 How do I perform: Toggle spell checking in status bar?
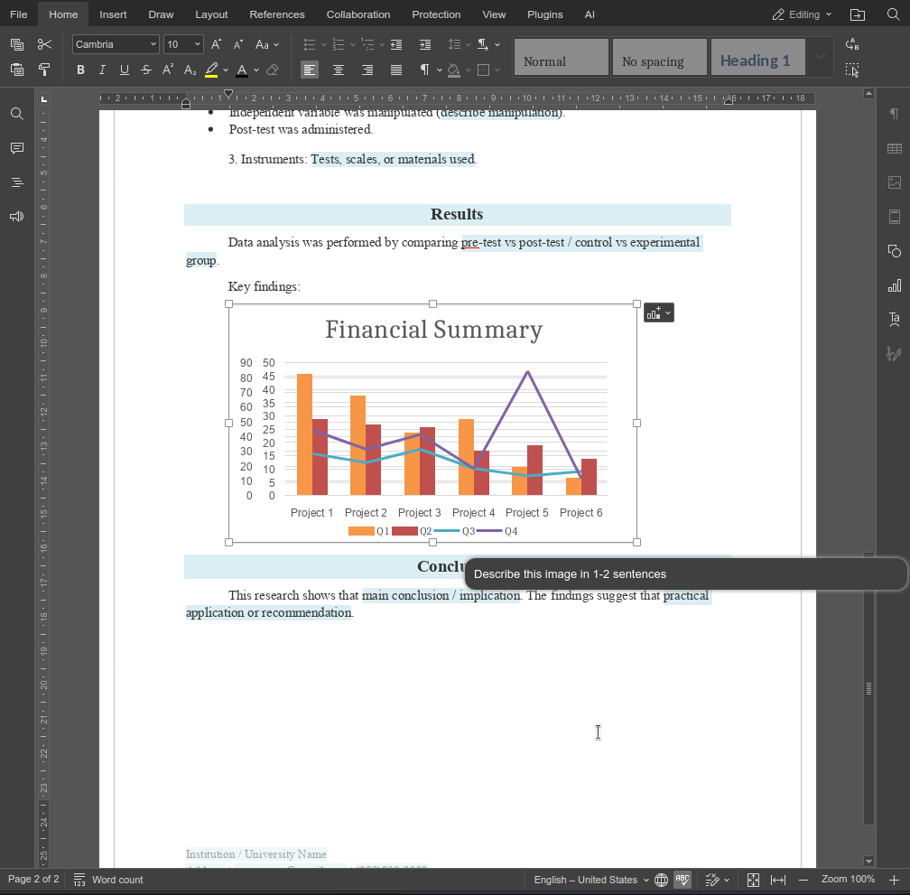click(682, 880)
